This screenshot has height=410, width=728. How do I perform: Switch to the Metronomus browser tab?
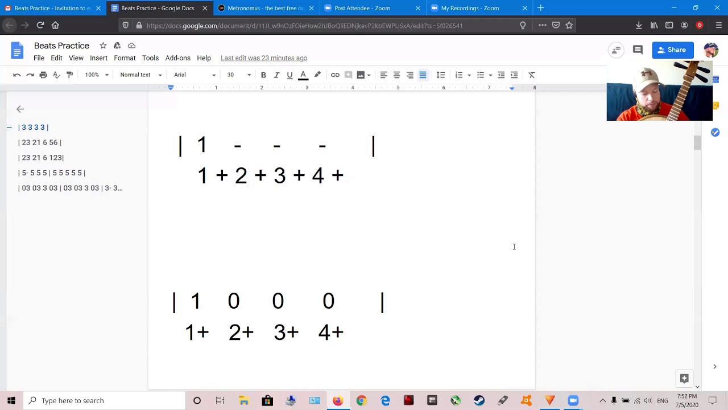[266, 8]
